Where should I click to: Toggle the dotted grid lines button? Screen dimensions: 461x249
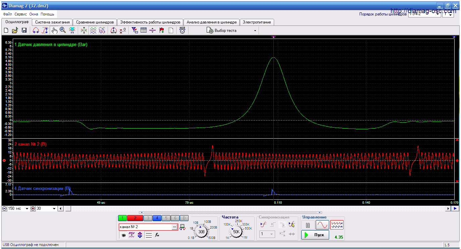point(149,235)
